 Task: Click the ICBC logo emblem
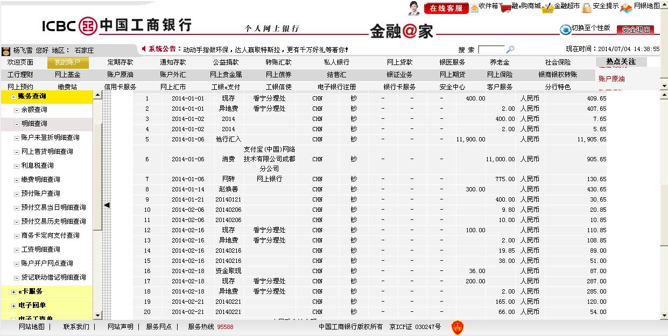click(88, 26)
